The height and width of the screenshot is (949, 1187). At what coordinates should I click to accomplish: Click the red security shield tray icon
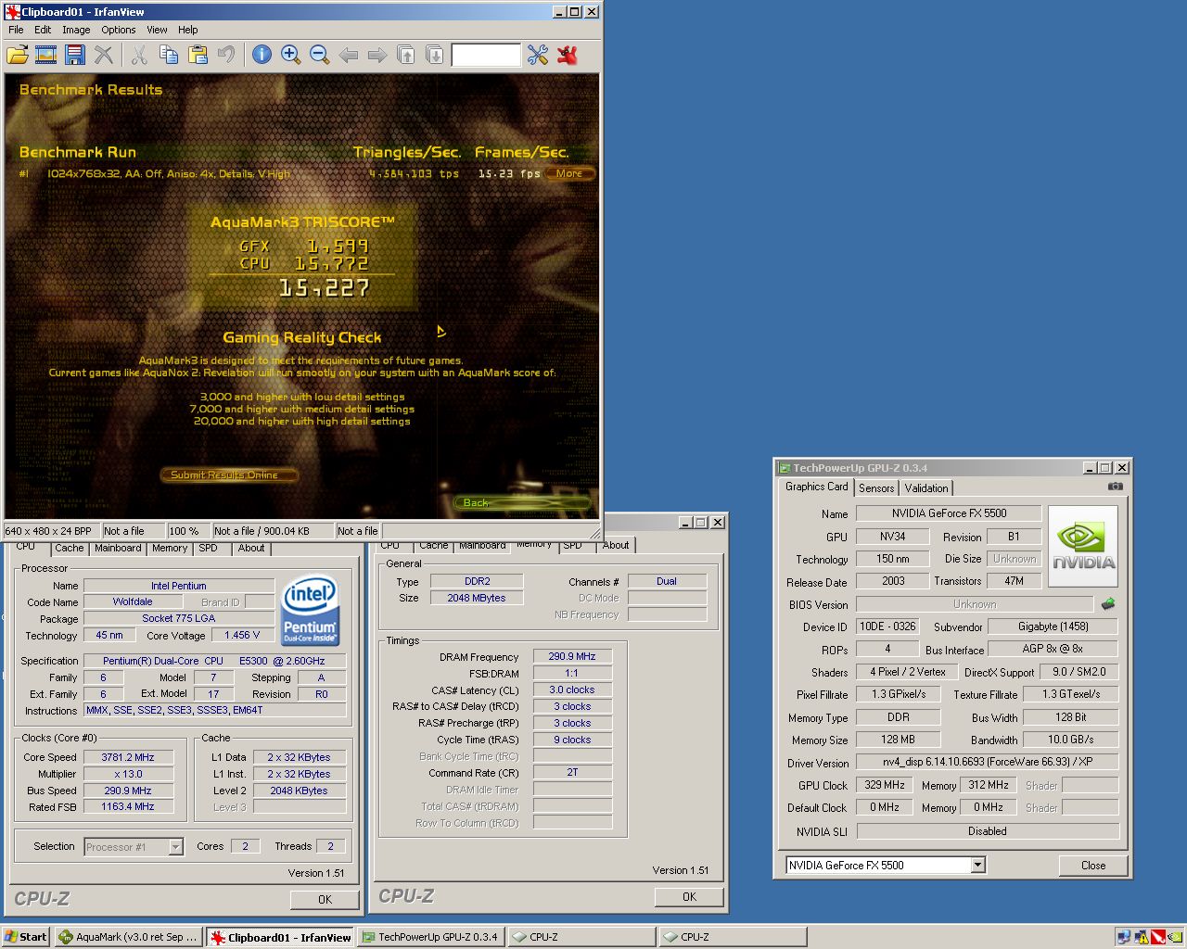[x=1157, y=937]
